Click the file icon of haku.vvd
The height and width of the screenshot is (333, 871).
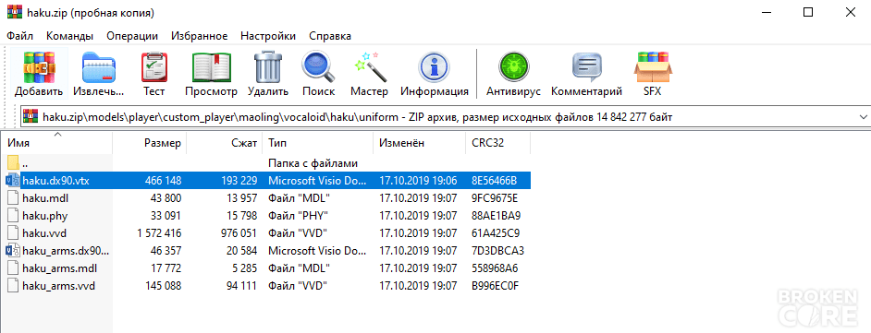tap(13, 233)
